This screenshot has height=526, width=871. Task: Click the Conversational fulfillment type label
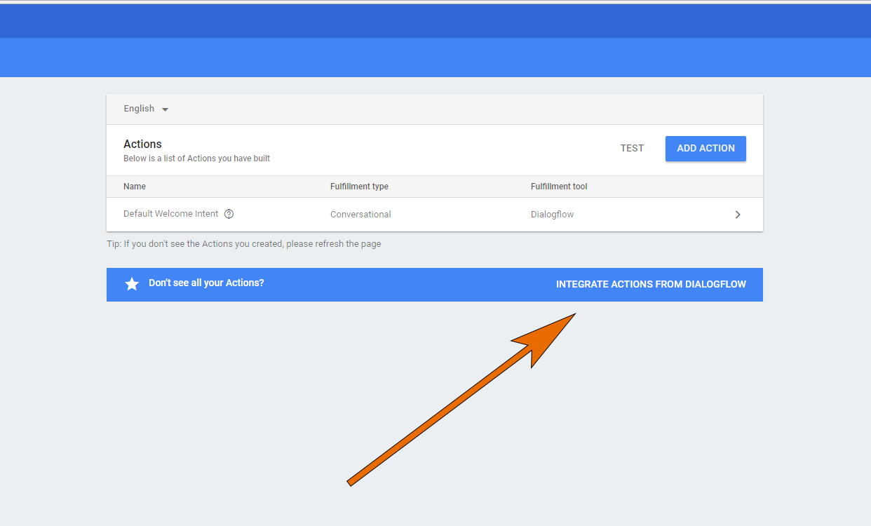(360, 214)
